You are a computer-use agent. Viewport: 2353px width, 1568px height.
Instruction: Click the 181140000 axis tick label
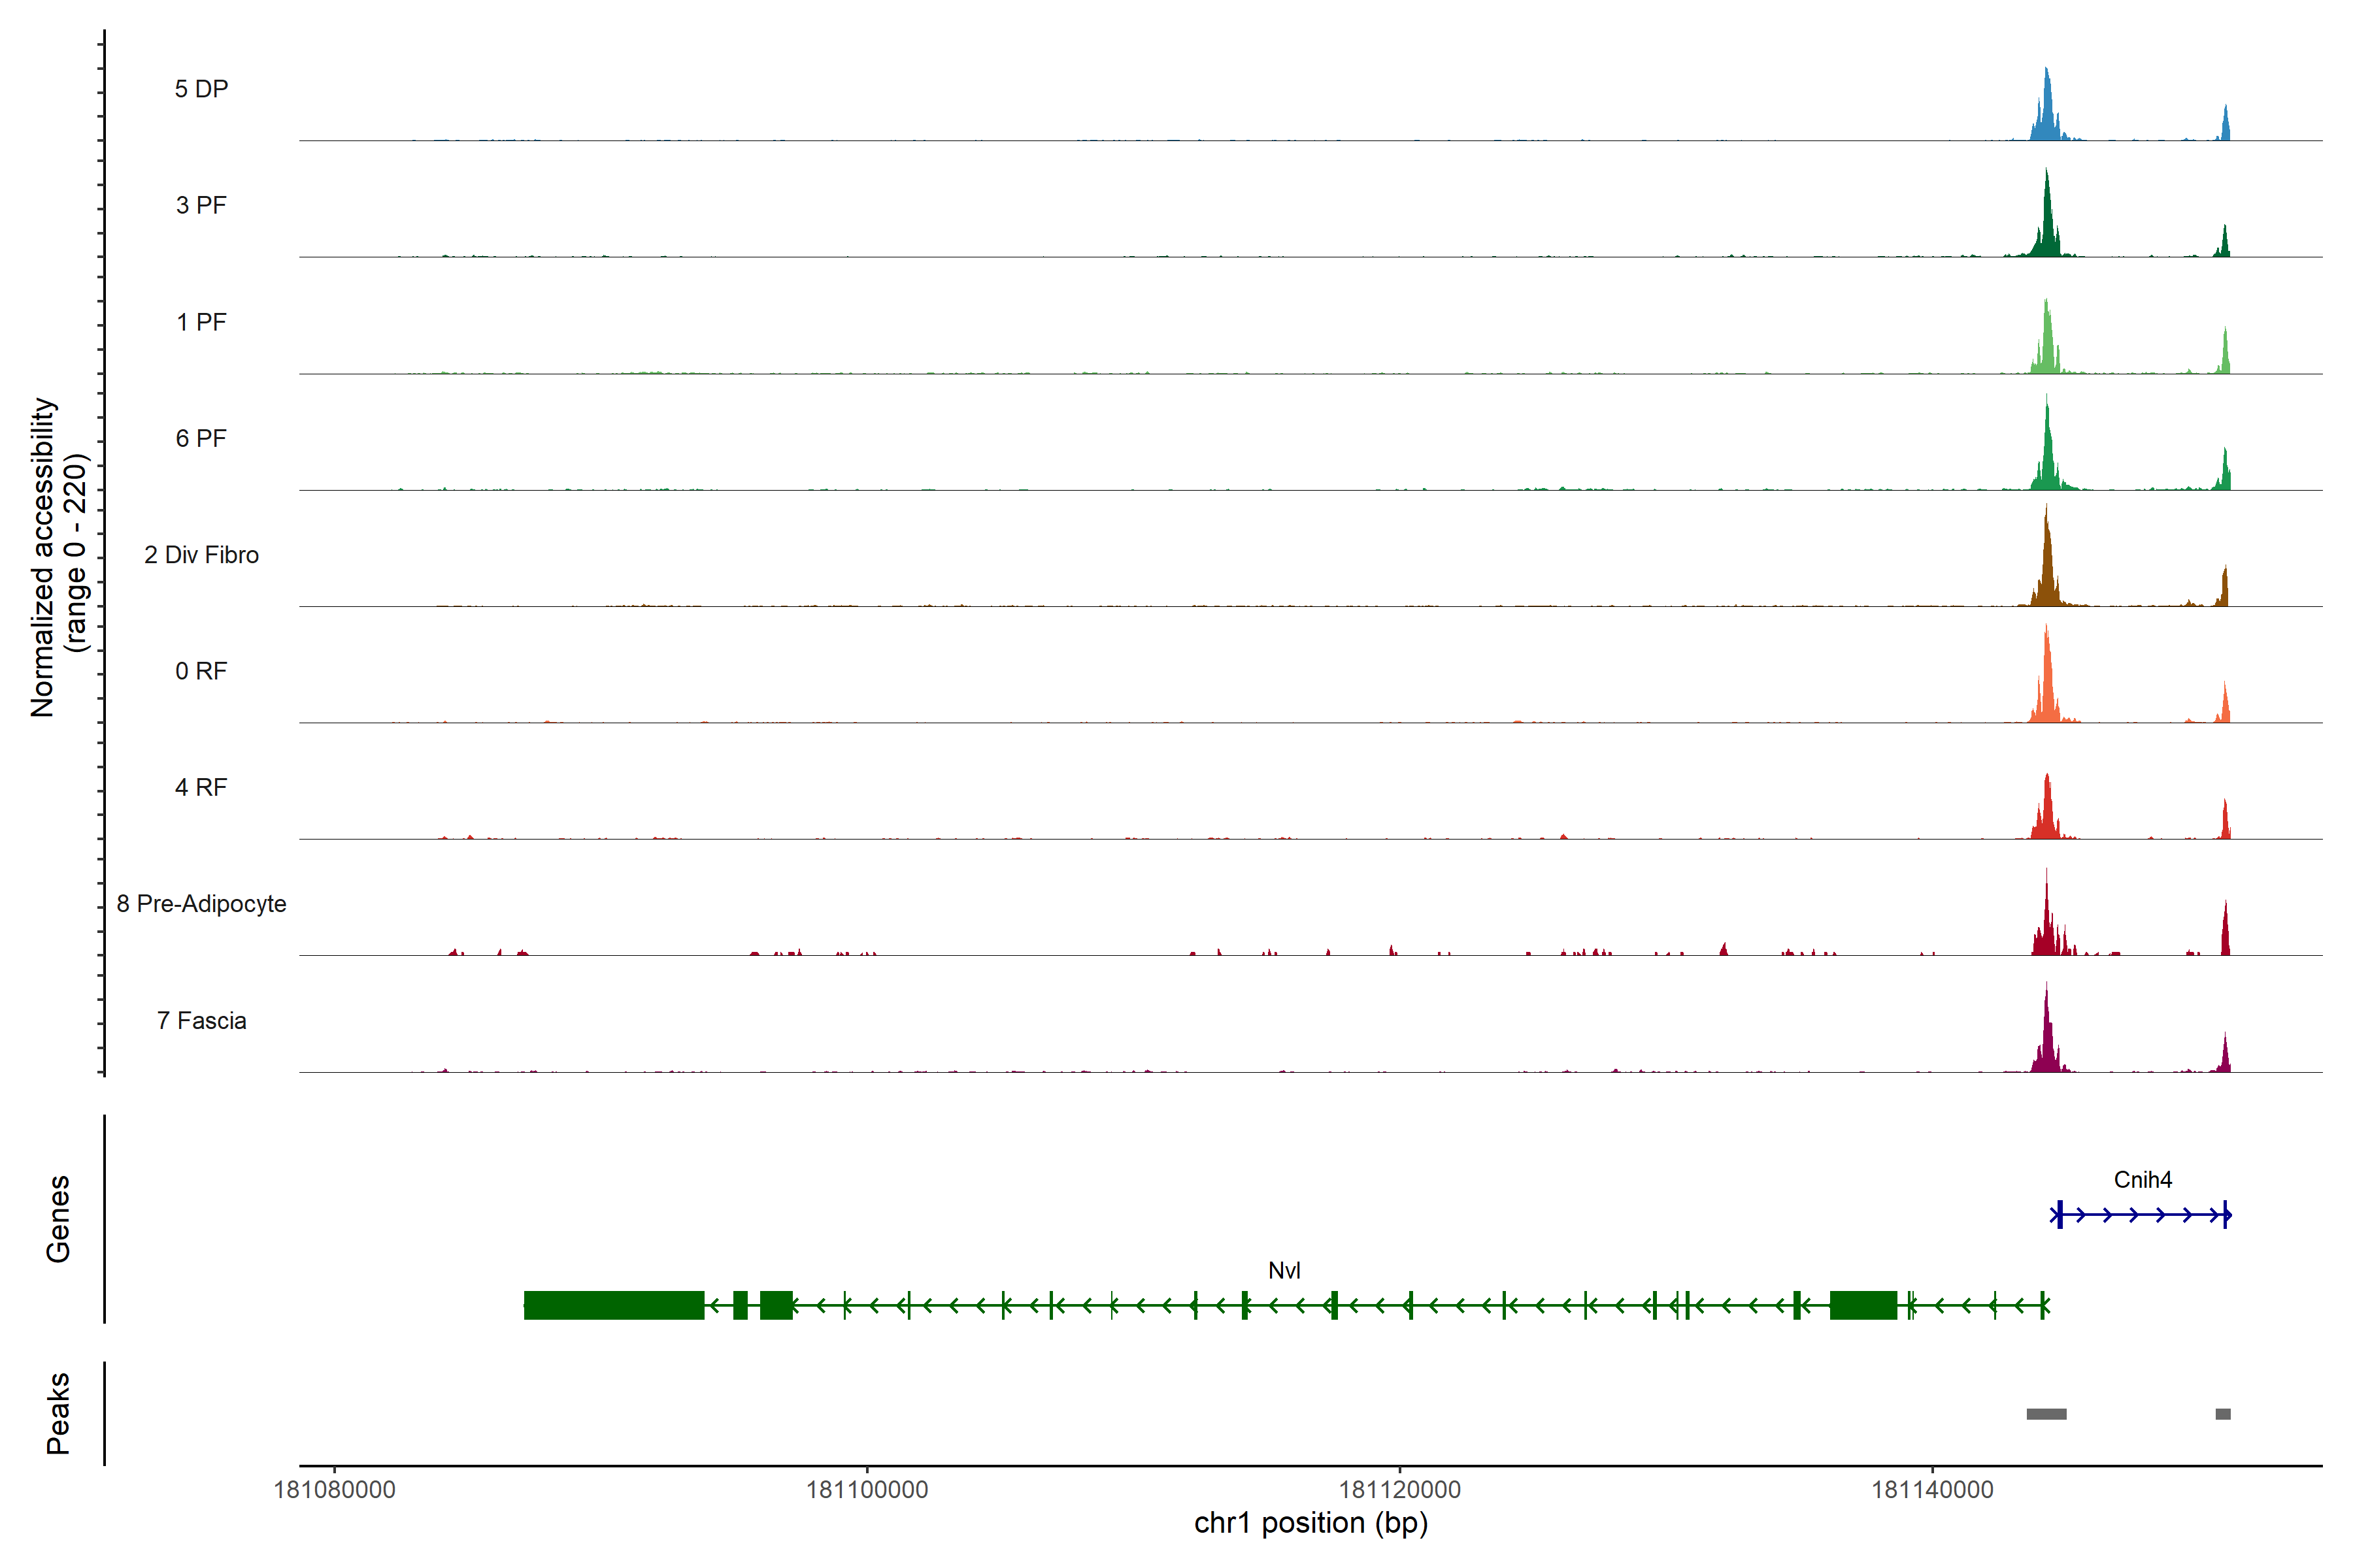coord(1932,1490)
